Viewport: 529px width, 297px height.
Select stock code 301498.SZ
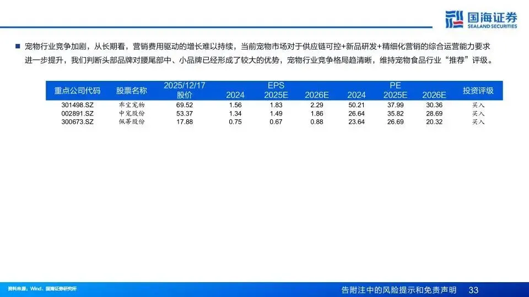pos(77,105)
